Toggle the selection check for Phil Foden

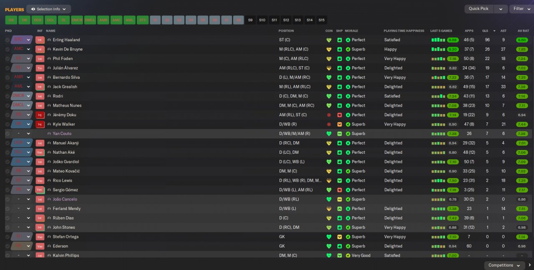[x=8, y=59]
